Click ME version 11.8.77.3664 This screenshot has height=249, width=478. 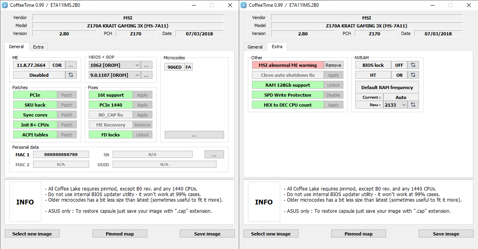pos(31,65)
